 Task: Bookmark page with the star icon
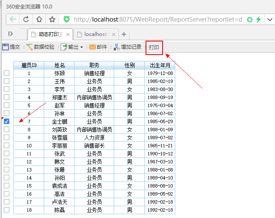[52, 19]
